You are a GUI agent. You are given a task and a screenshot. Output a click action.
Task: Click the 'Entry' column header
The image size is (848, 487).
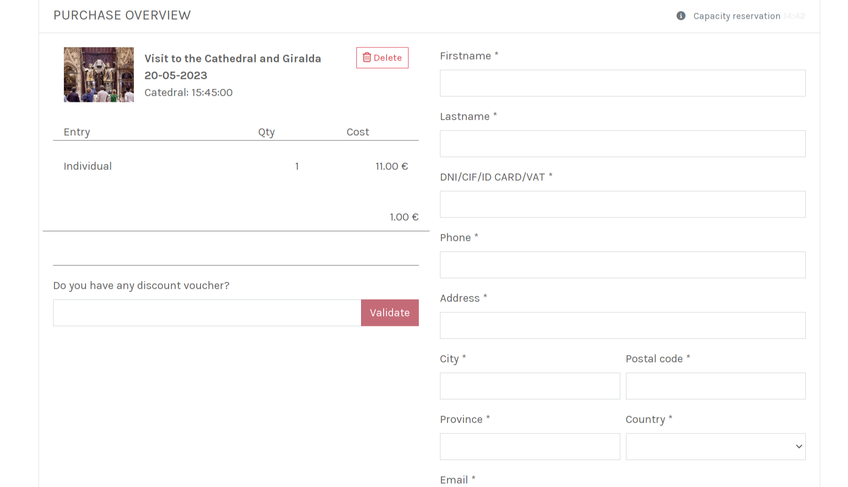(77, 132)
